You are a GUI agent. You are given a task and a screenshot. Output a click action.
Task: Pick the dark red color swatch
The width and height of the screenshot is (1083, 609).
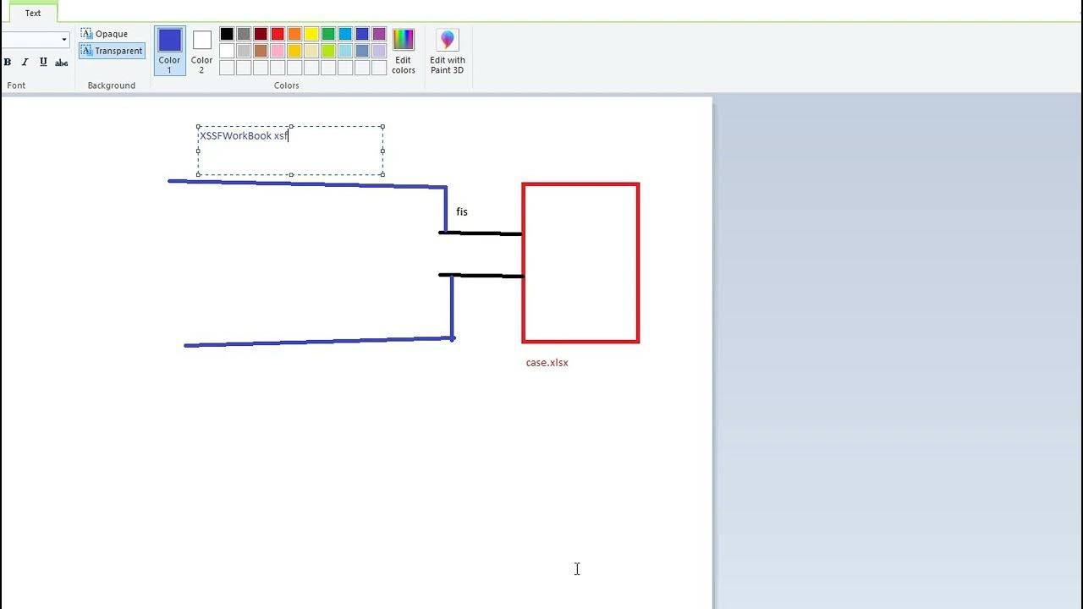261,34
